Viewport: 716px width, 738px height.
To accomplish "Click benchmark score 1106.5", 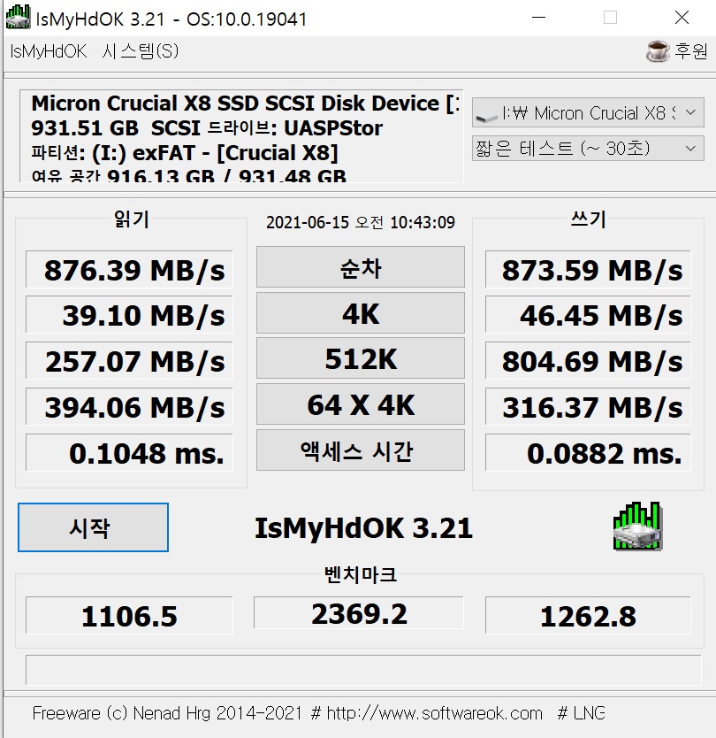I will point(129,615).
